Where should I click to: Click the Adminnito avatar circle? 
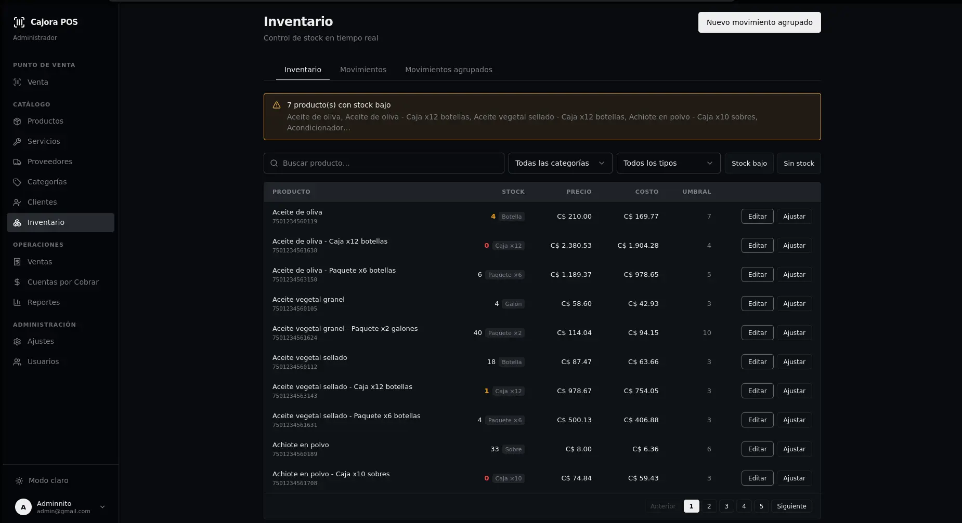click(x=23, y=507)
